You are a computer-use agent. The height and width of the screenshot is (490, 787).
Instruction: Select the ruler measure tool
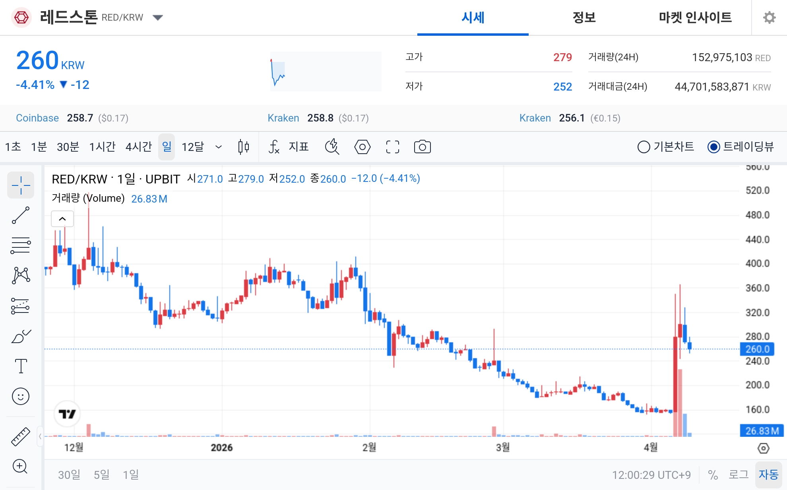(x=21, y=436)
